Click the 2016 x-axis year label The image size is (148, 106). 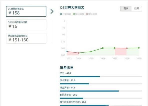pyautogui.click(x=103, y=59)
